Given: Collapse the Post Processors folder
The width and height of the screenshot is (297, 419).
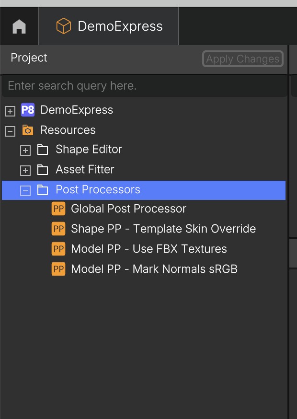Looking at the screenshot, I should tap(25, 191).
